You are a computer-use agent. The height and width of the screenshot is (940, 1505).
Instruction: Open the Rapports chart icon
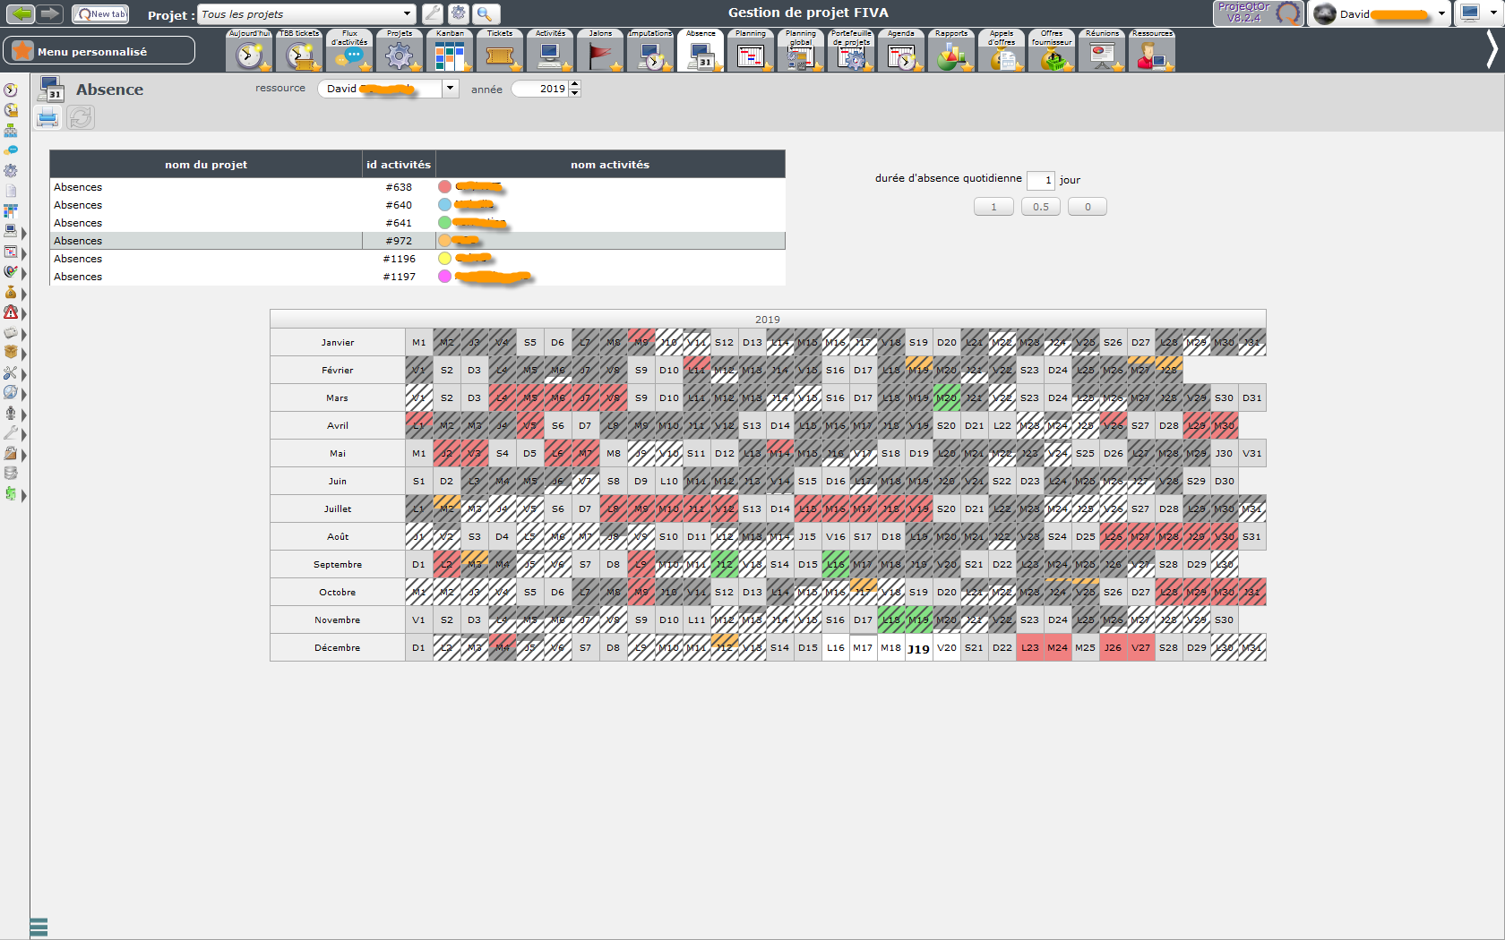(x=951, y=56)
